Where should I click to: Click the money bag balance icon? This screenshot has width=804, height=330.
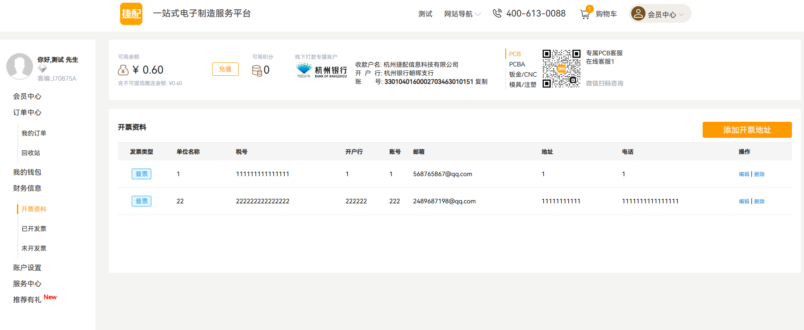[x=123, y=70]
